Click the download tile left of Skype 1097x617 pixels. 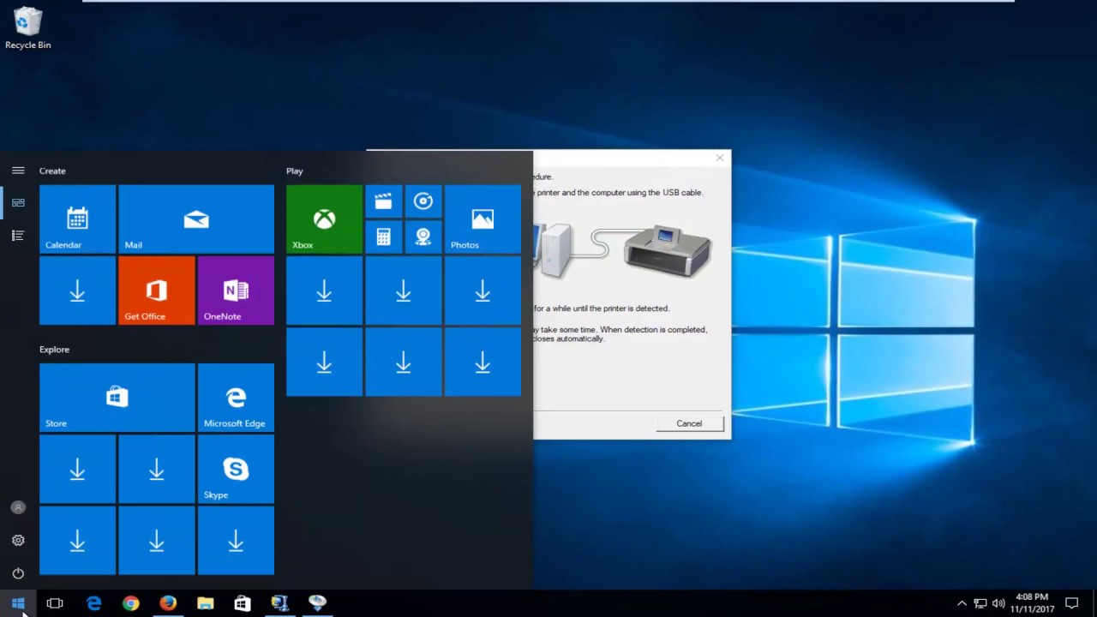pyautogui.click(x=156, y=469)
